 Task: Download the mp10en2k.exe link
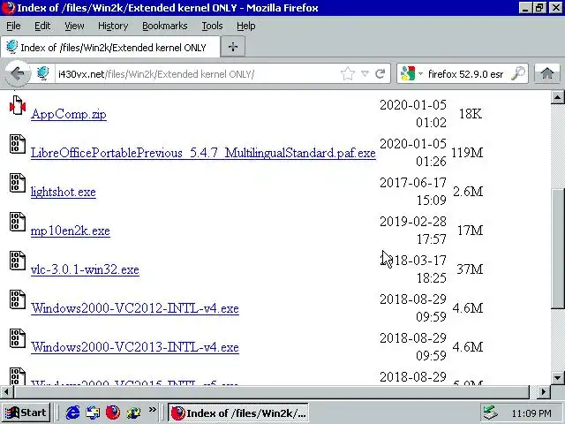[x=71, y=231]
